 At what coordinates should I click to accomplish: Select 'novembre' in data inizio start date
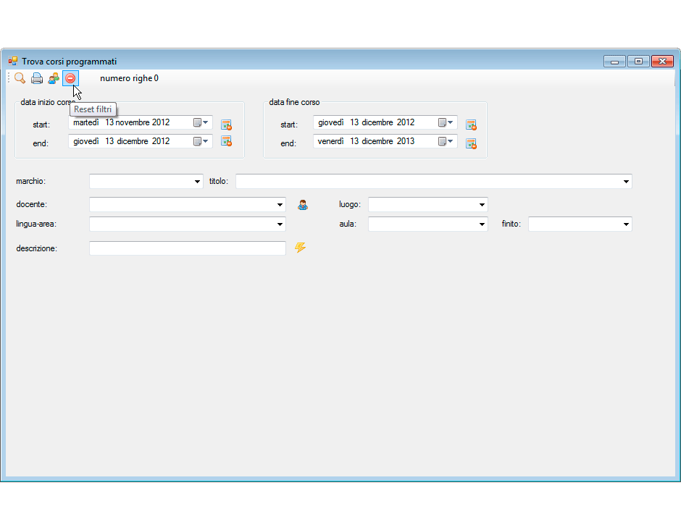pos(133,122)
